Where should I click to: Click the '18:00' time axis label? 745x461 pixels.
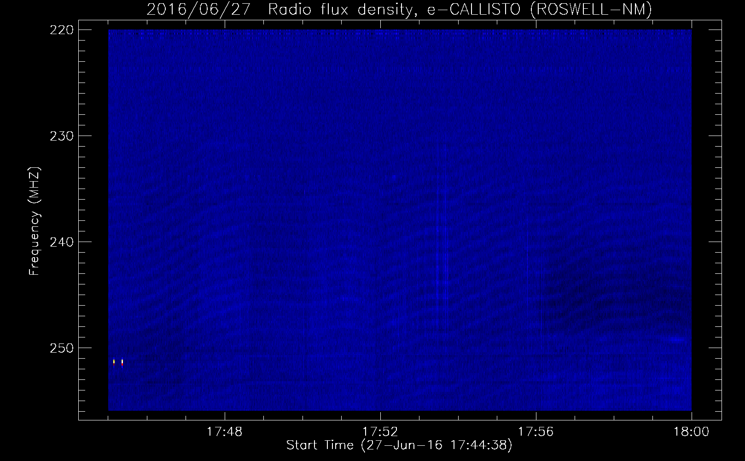pyautogui.click(x=692, y=432)
